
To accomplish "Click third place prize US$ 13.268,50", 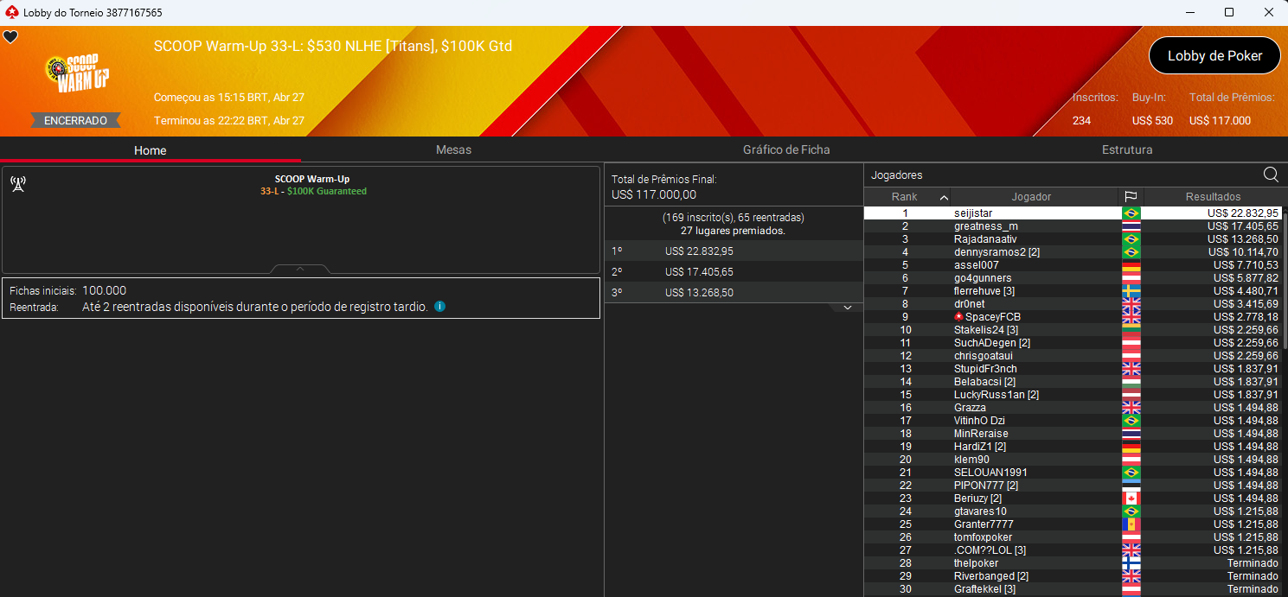I will click(x=699, y=293).
